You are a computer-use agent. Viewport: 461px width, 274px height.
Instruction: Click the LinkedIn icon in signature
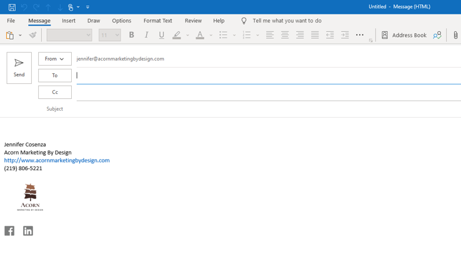[x=28, y=231]
